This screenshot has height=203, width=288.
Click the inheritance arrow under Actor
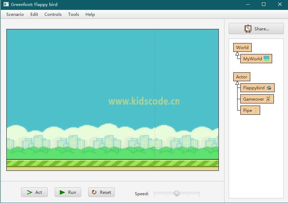point(237,83)
